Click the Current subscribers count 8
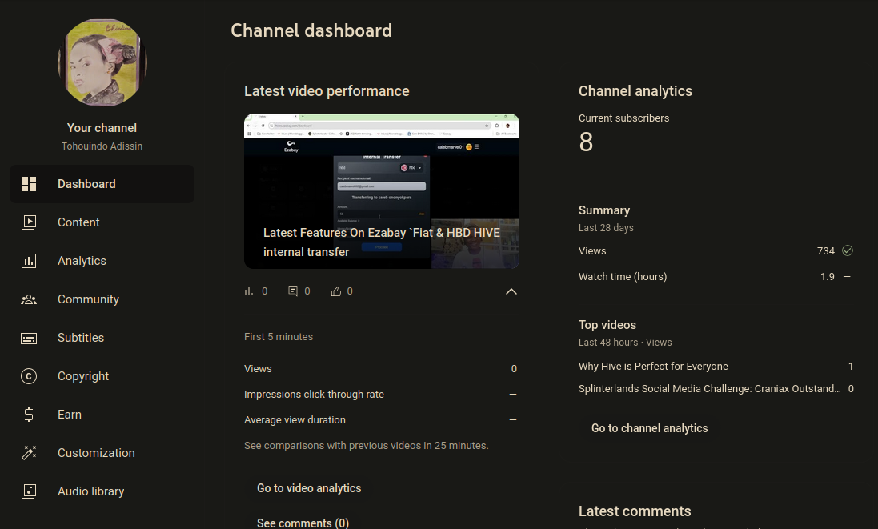878x529 pixels. pos(586,142)
